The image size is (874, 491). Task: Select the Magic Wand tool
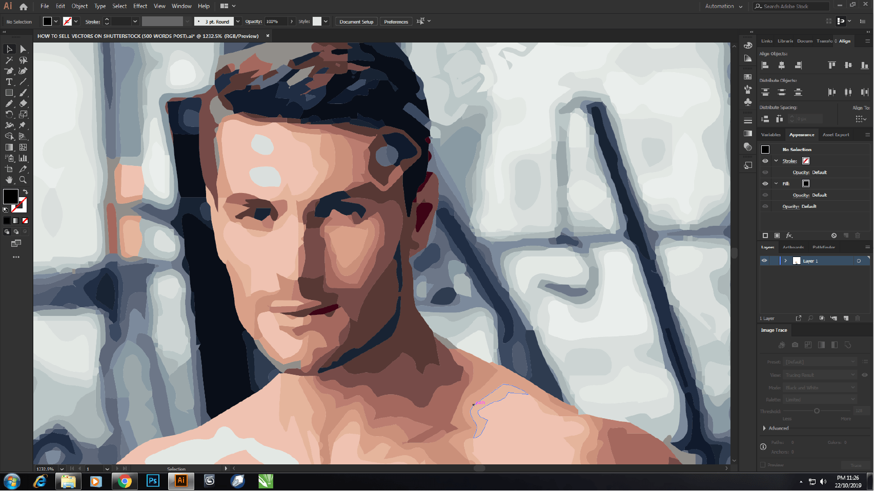click(9, 60)
